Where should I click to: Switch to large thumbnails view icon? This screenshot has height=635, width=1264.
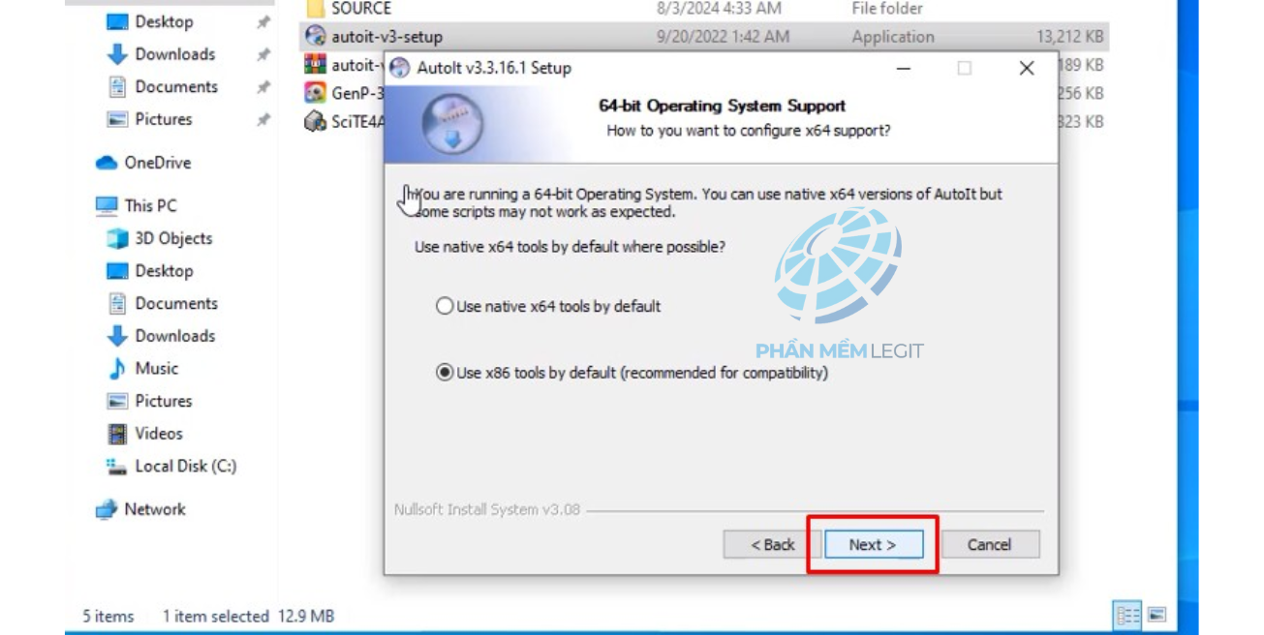[1156, 615]
